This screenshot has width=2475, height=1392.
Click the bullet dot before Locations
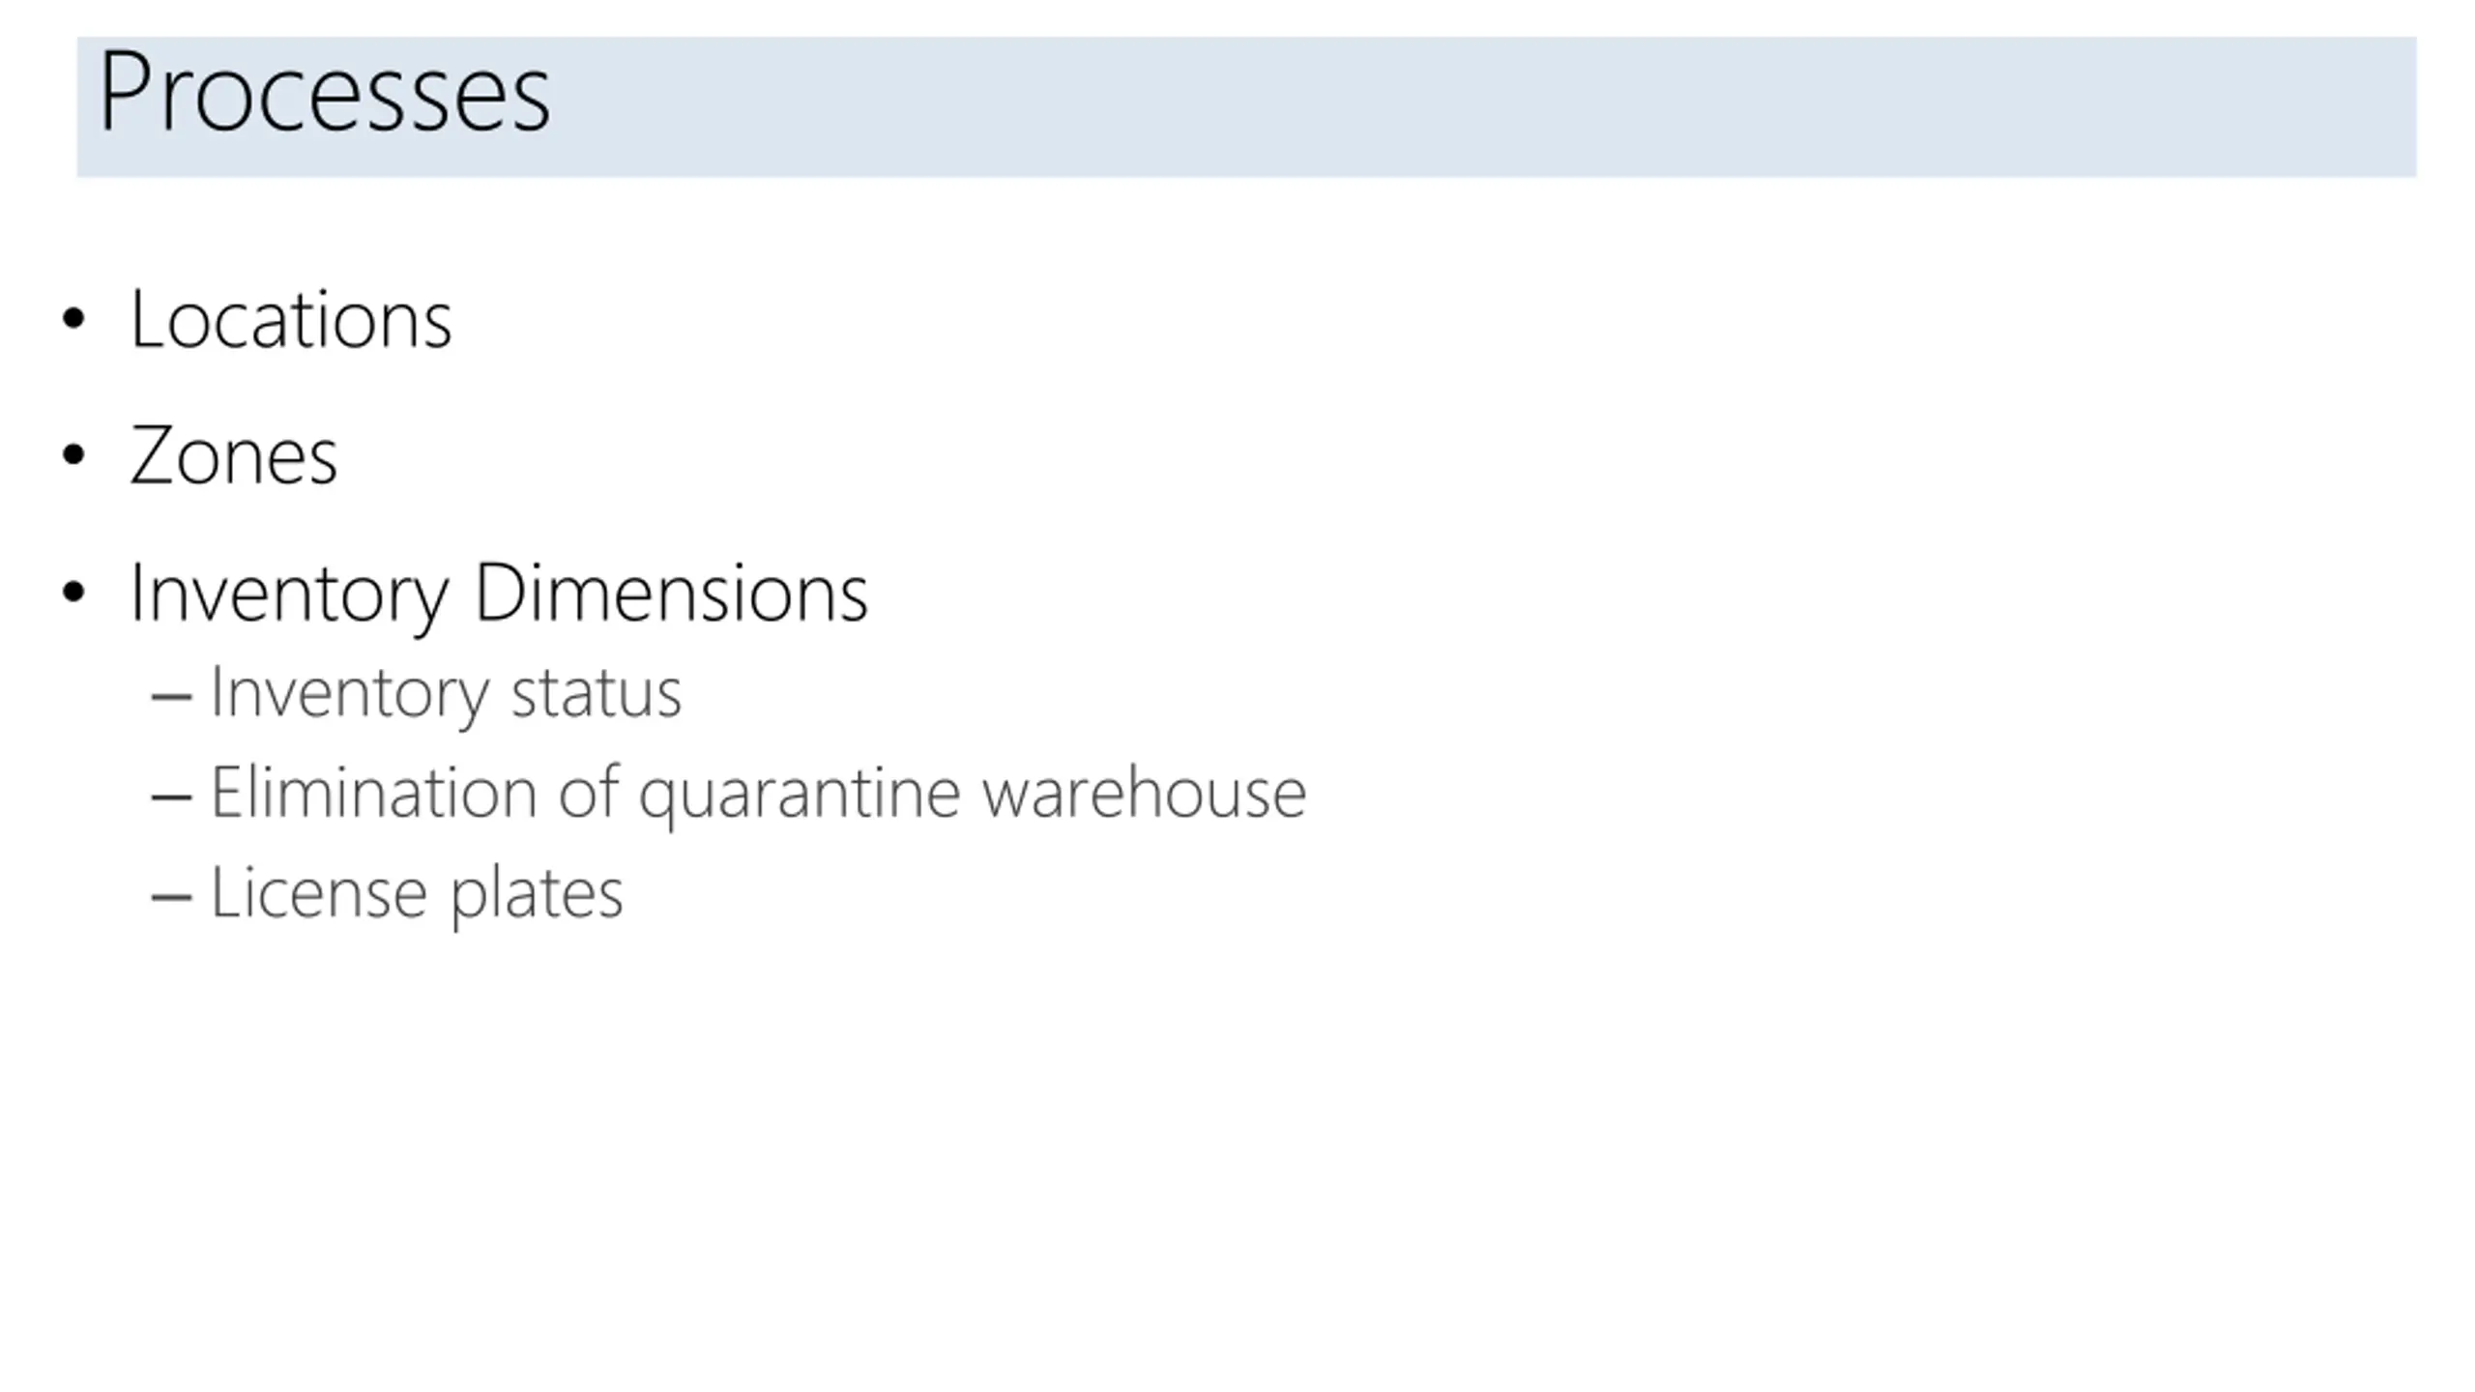73,319
